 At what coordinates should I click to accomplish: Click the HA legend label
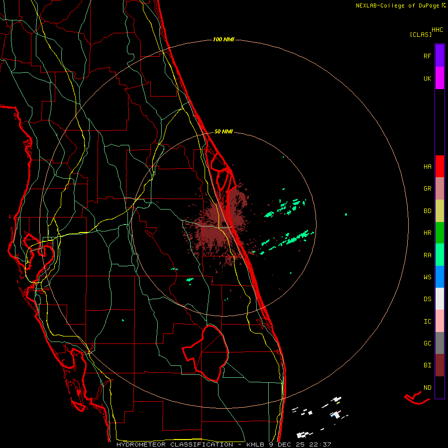pyautogui.click(x=427, y=167)
